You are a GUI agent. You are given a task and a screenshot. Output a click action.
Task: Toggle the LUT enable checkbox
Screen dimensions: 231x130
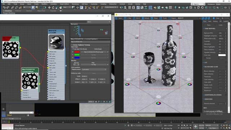[x=226, y=62]
